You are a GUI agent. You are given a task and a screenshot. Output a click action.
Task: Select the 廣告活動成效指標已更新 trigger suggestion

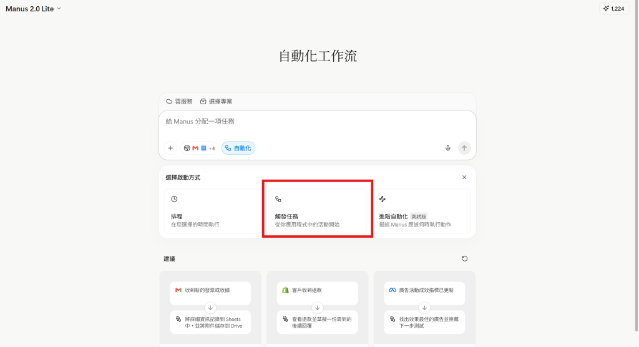tap(424, 293)
